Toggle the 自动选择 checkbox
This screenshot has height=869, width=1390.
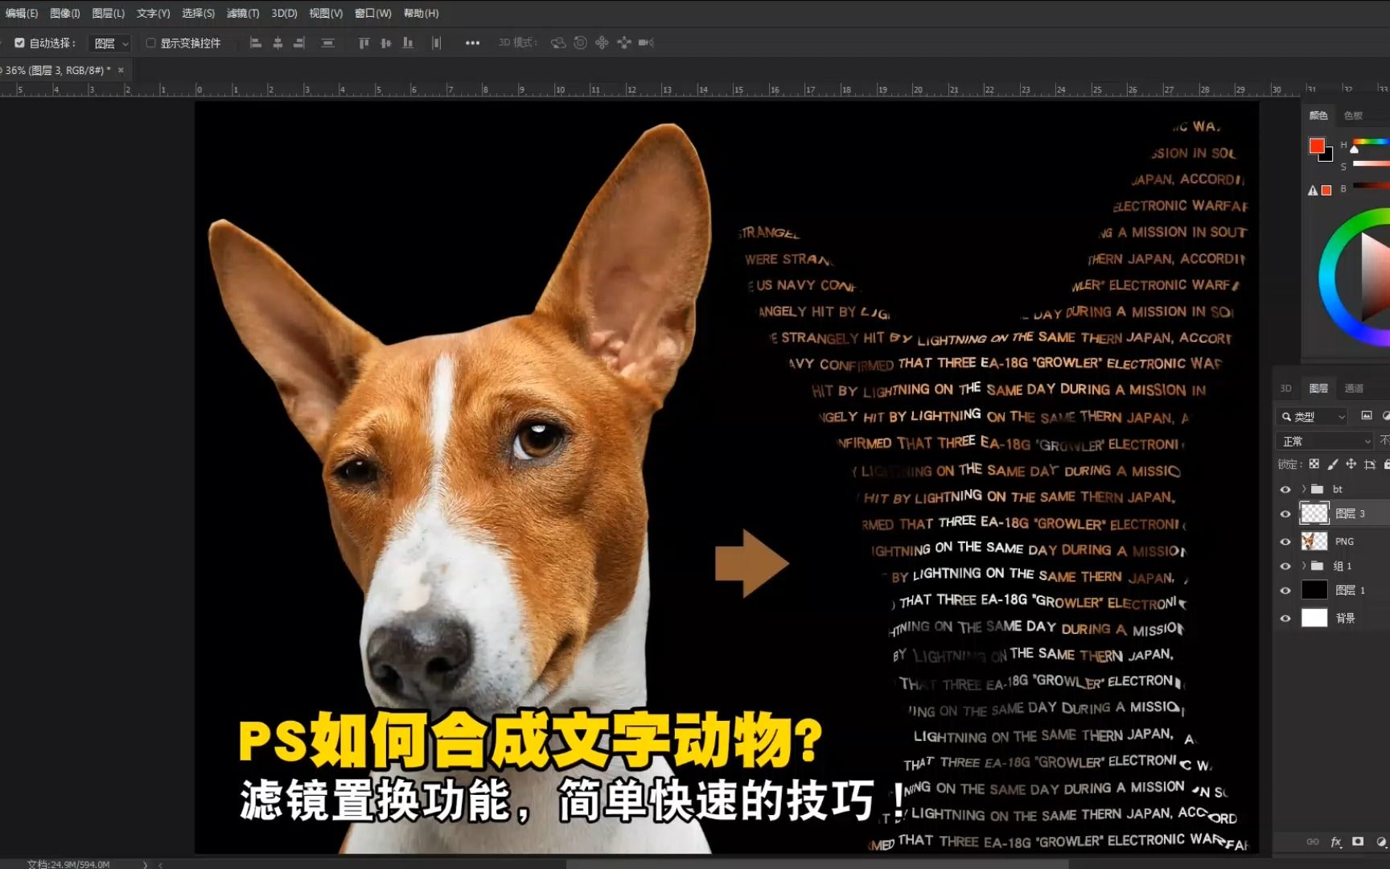(19, 43)
